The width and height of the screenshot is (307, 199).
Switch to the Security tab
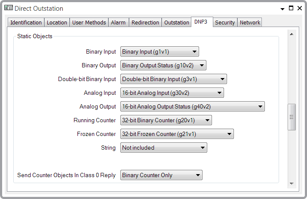(225, 23)
